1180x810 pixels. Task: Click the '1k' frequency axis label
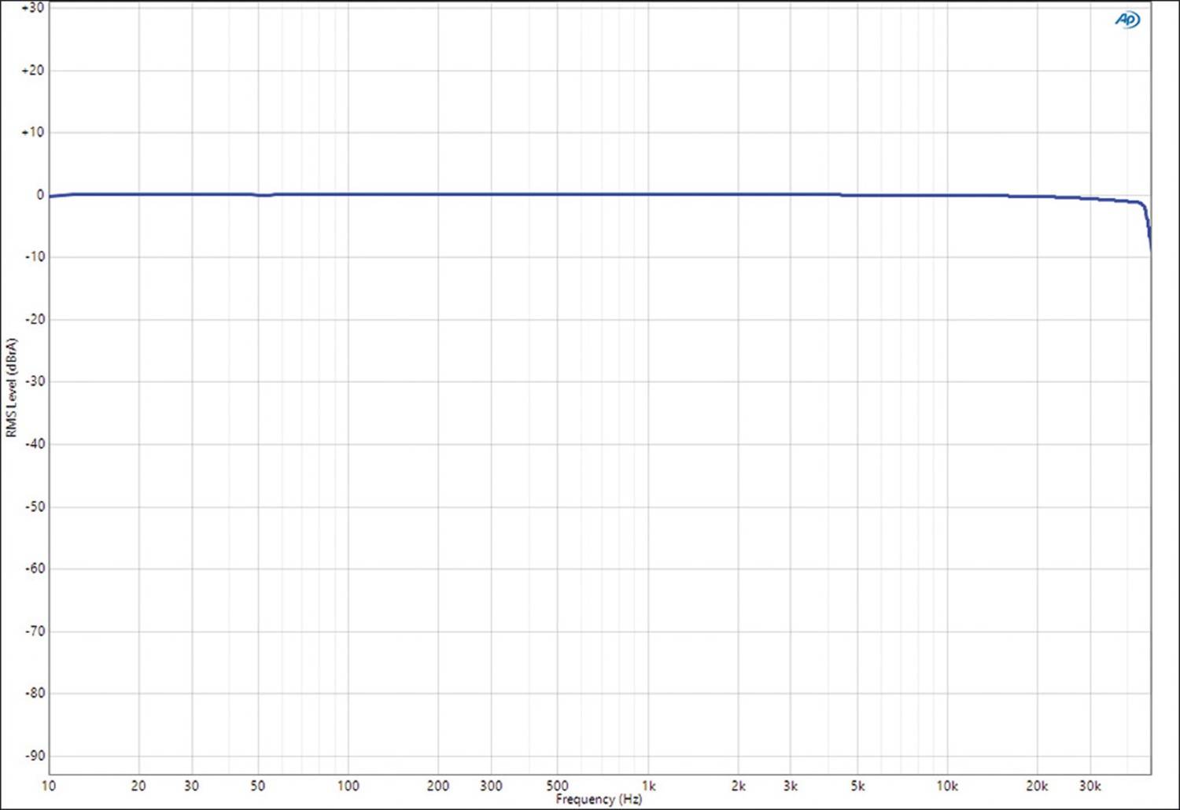(x=648, y=786)
